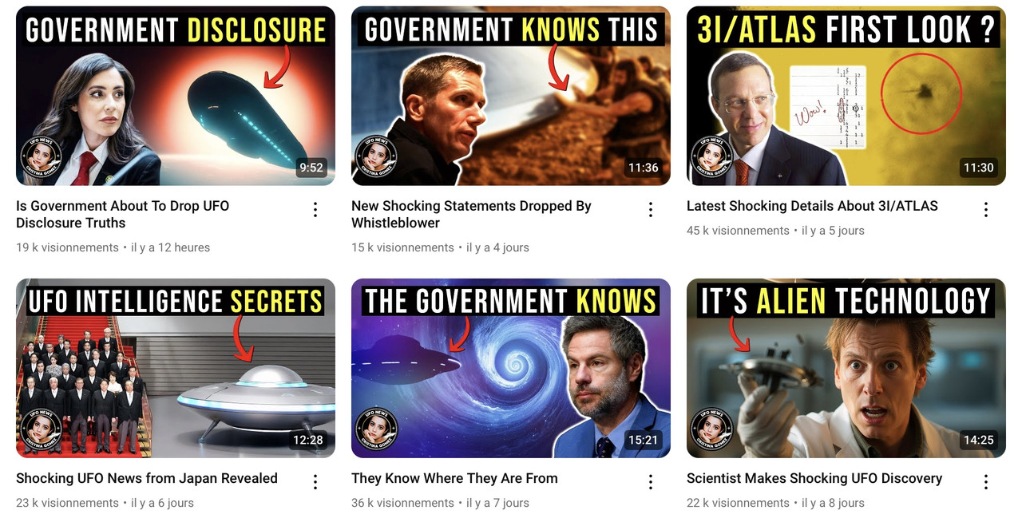Screen dimensions: 1022x518
Task: Click title They Know Where They Are From
Action: 454,478
